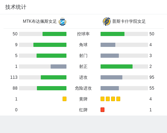Click the 危险进攻 stat label
167x133 pixels.
point(83,88)
